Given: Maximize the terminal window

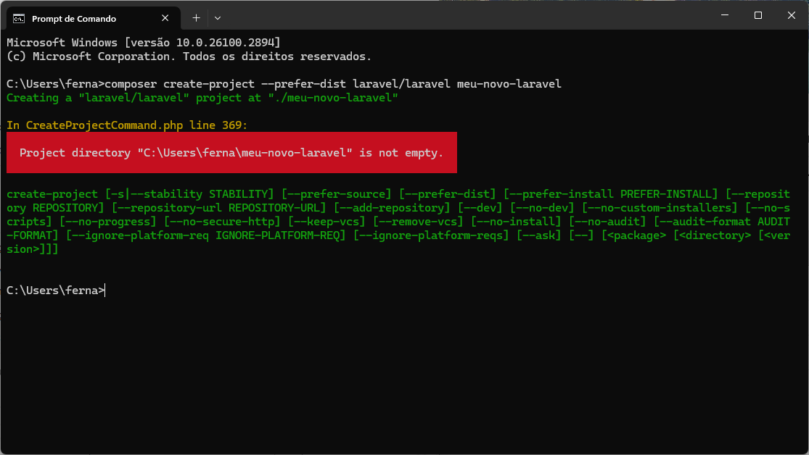Looking at the screenshot, I should 758,15.
